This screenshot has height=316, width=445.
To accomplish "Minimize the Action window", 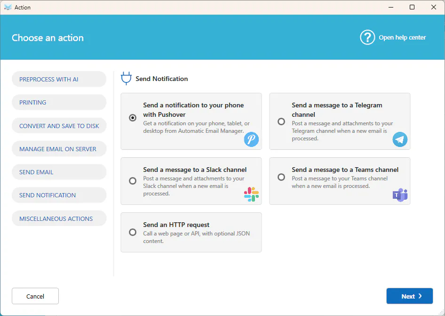I will pyautogui.click(x=391, y=8).
